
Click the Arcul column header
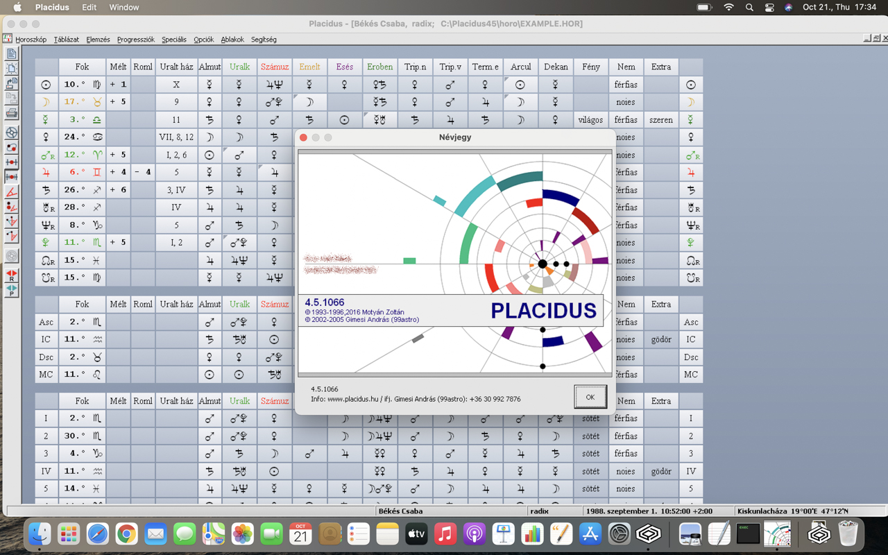pos(521,67)
